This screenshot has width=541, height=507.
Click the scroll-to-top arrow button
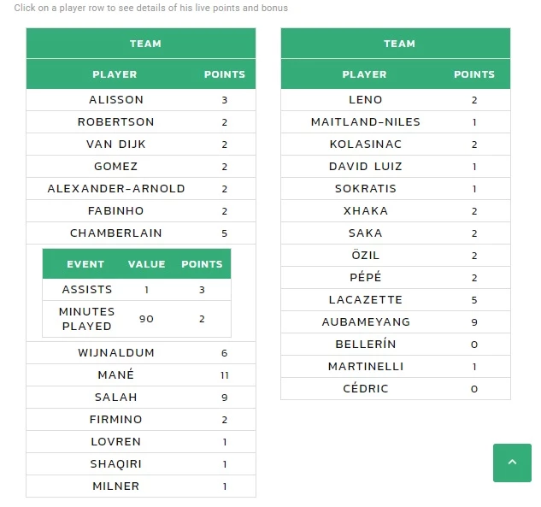tap(512, 463)
